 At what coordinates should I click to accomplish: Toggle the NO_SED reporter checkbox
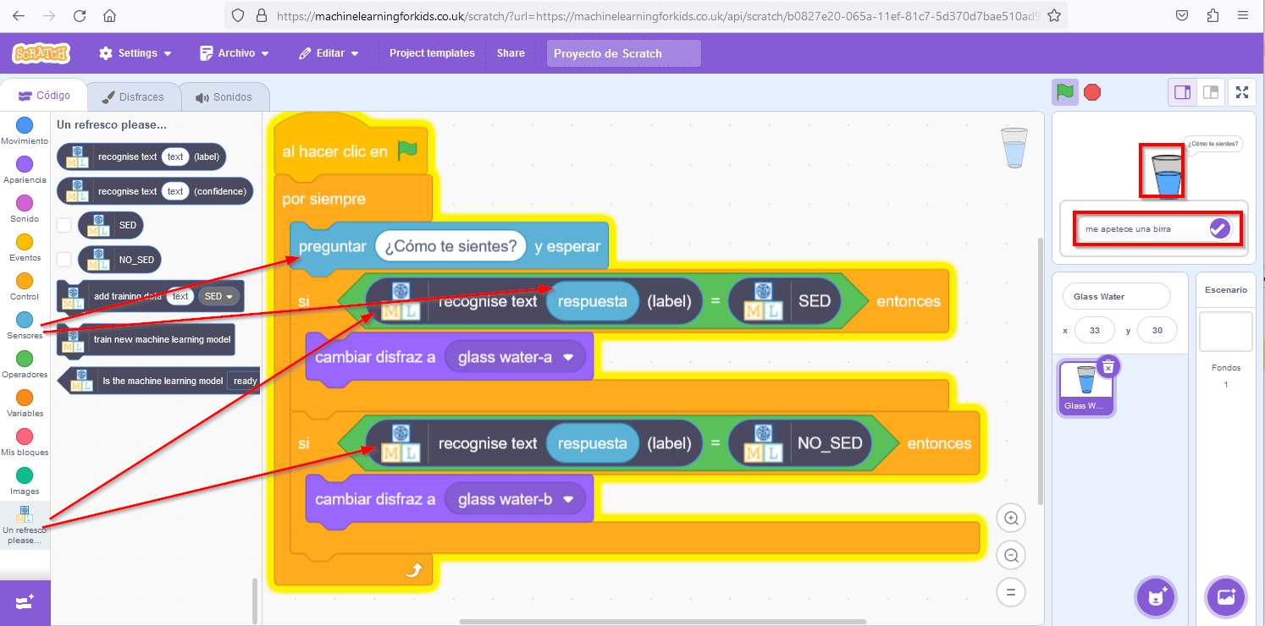[x=64, y=259]
